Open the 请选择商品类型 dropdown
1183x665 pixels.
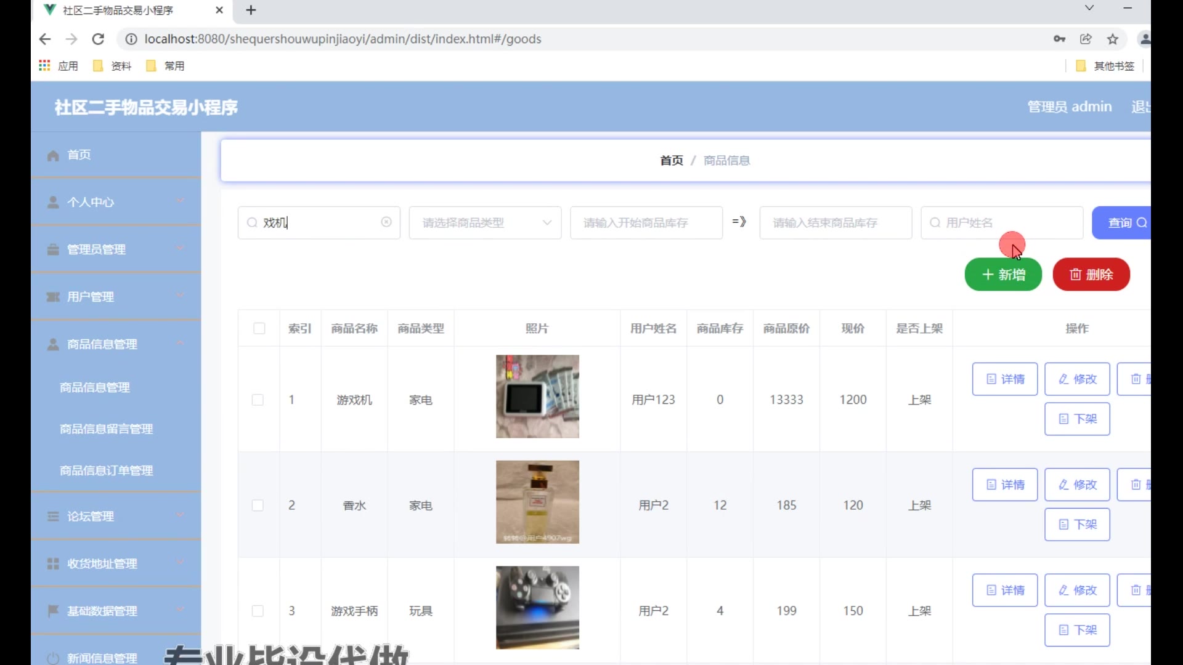point(484,222)
